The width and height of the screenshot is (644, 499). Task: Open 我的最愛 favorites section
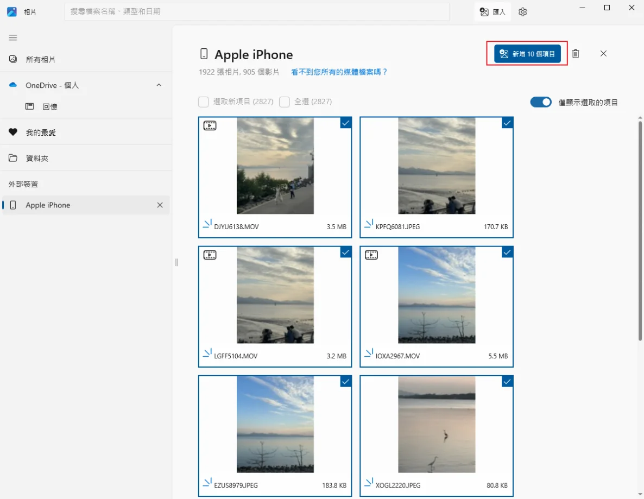point(41,132)
